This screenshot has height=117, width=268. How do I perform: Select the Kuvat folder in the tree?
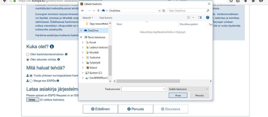[93, 42]
